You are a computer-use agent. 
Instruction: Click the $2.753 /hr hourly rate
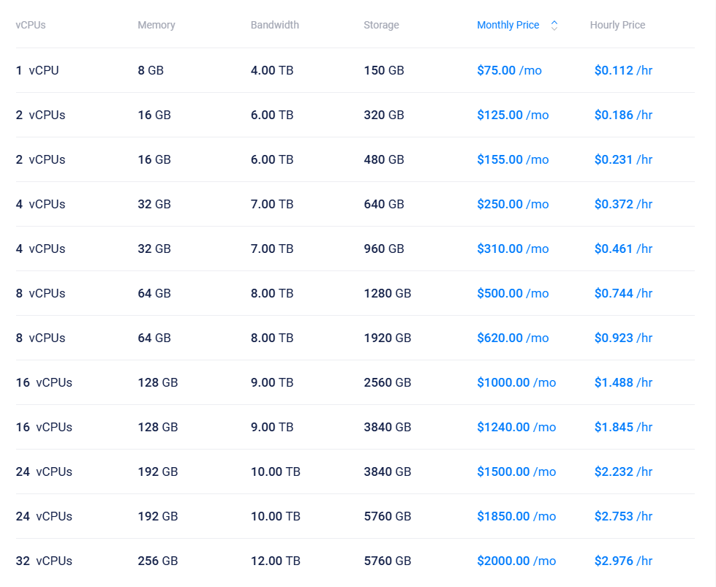point(623,517)
